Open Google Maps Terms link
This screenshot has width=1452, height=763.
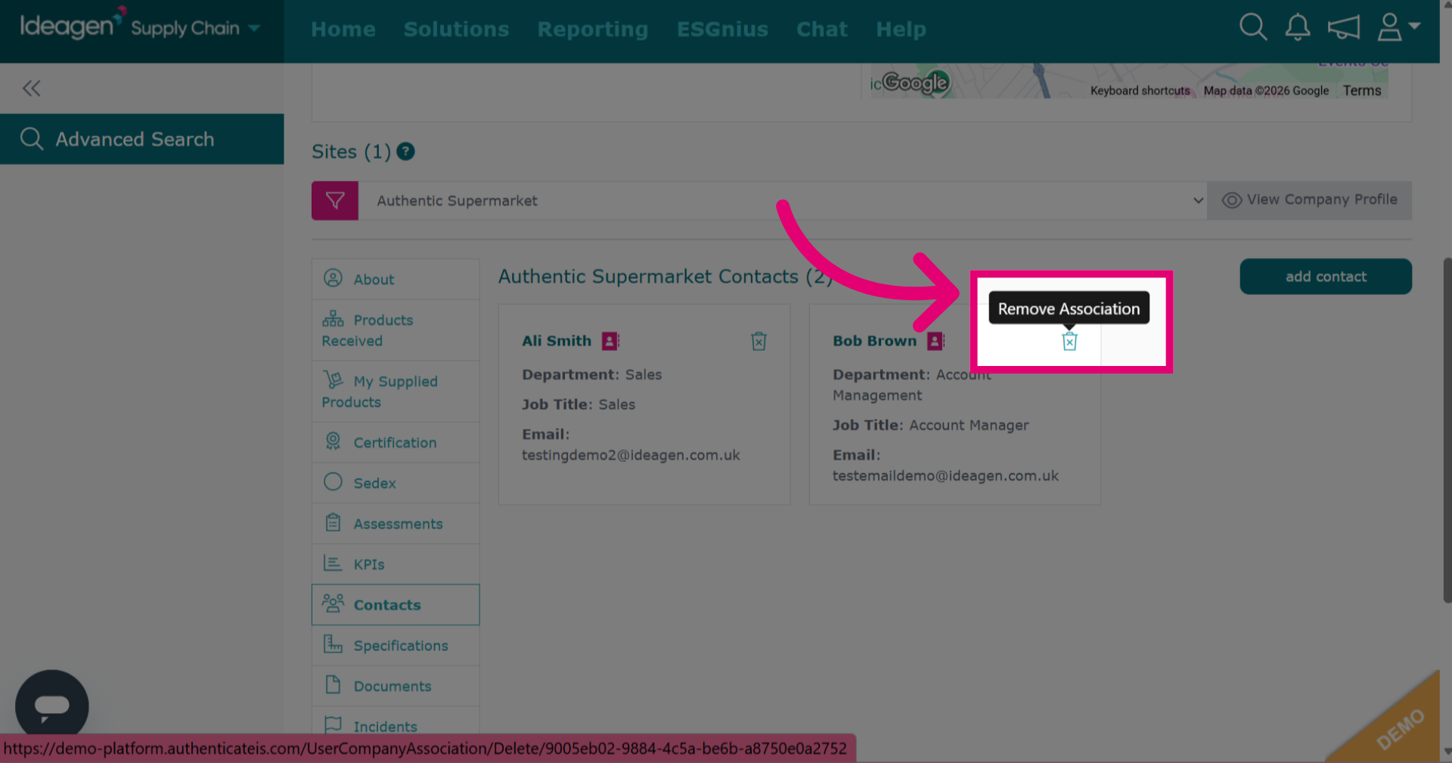pos(1362,91)
